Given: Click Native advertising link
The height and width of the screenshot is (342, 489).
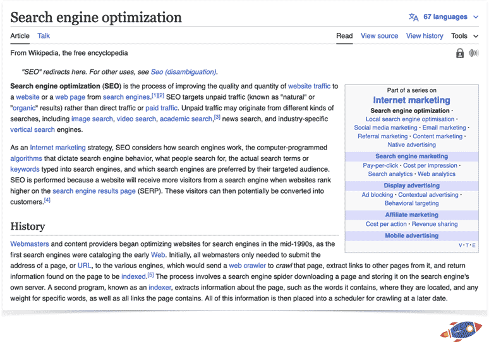Looking at the screenshot, I should coord(412,145).
